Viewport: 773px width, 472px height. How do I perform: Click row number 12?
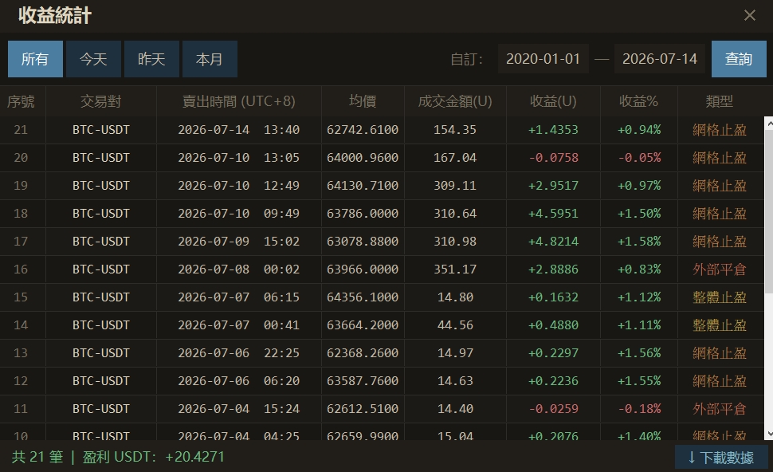click(x=21, y=381)
